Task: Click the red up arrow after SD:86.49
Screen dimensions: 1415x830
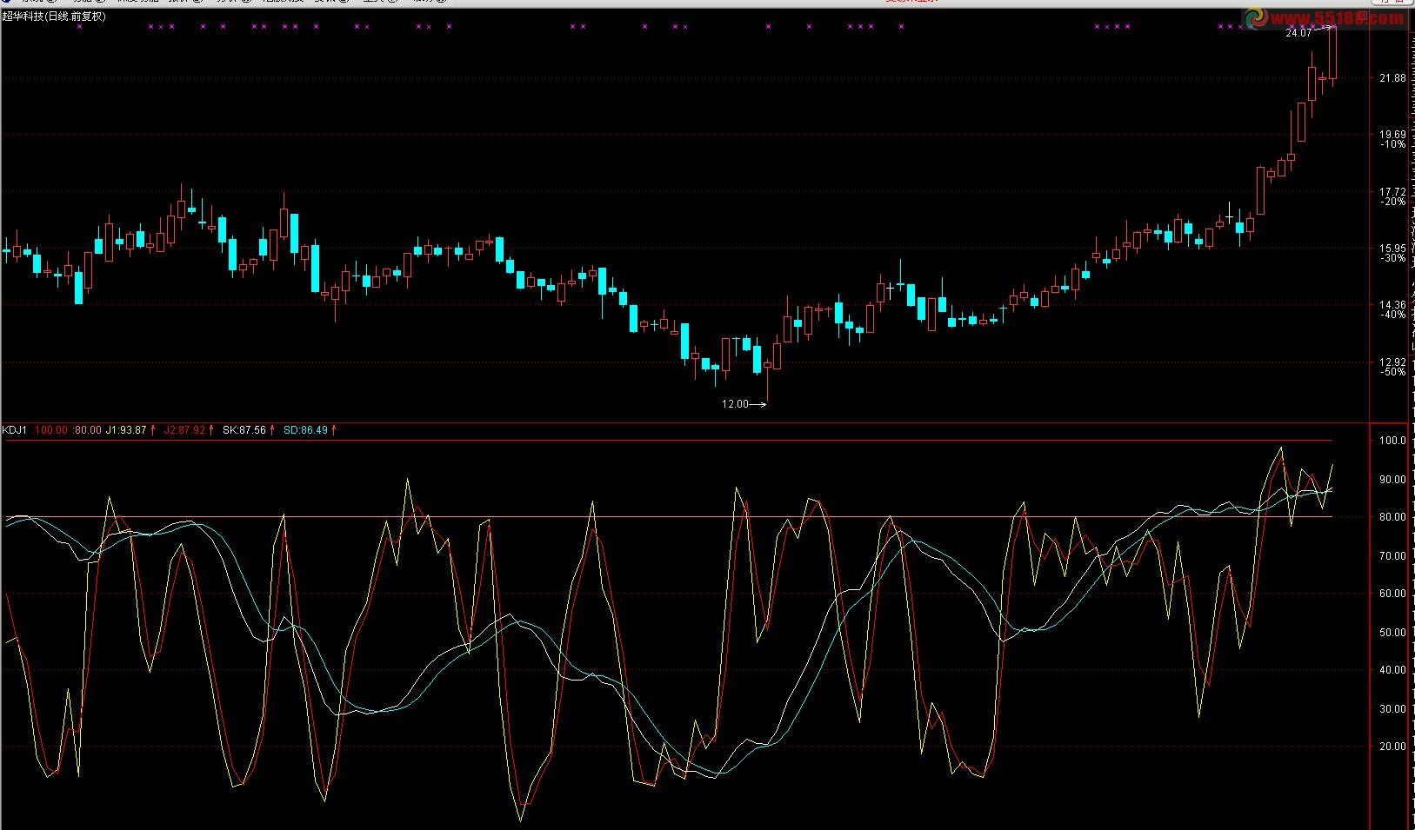Action: click(334, 430)
